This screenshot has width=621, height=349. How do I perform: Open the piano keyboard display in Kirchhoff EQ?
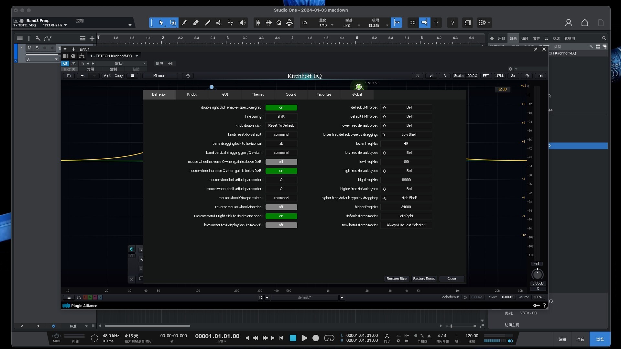coord(132,76)
